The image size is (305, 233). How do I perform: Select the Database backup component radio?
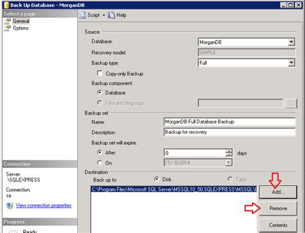click(x=100, y=93)
